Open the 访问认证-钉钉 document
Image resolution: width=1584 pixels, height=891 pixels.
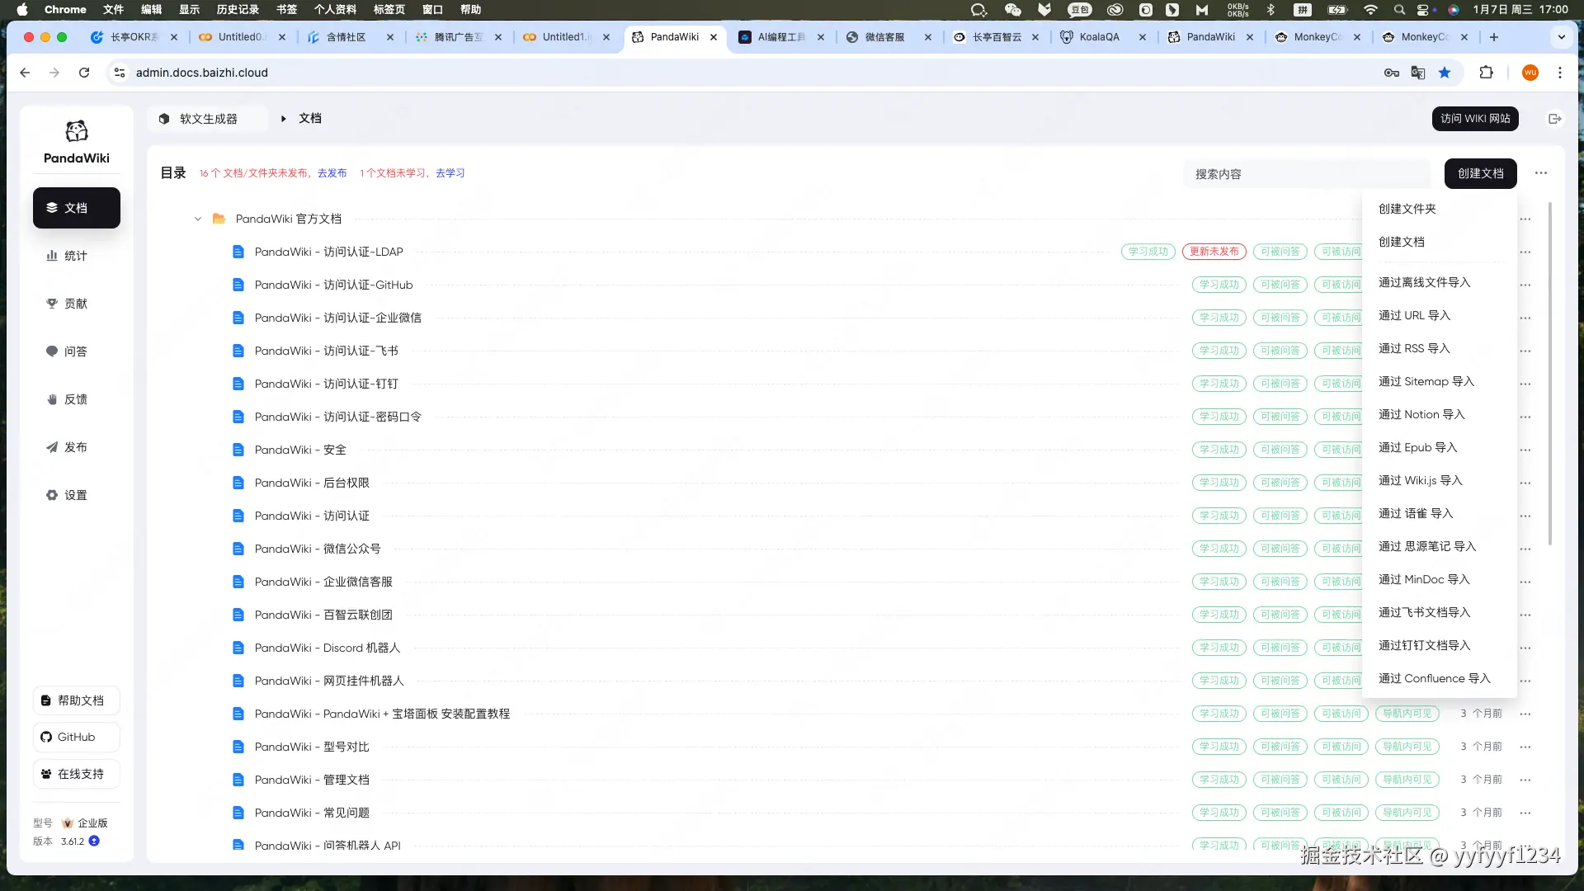[x=326, y=384]
